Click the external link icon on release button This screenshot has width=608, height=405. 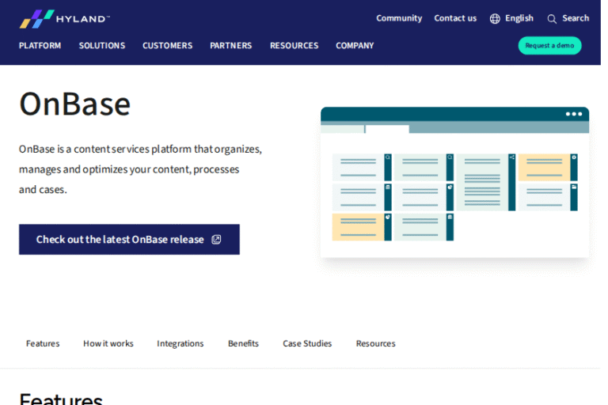click(216, 240)
